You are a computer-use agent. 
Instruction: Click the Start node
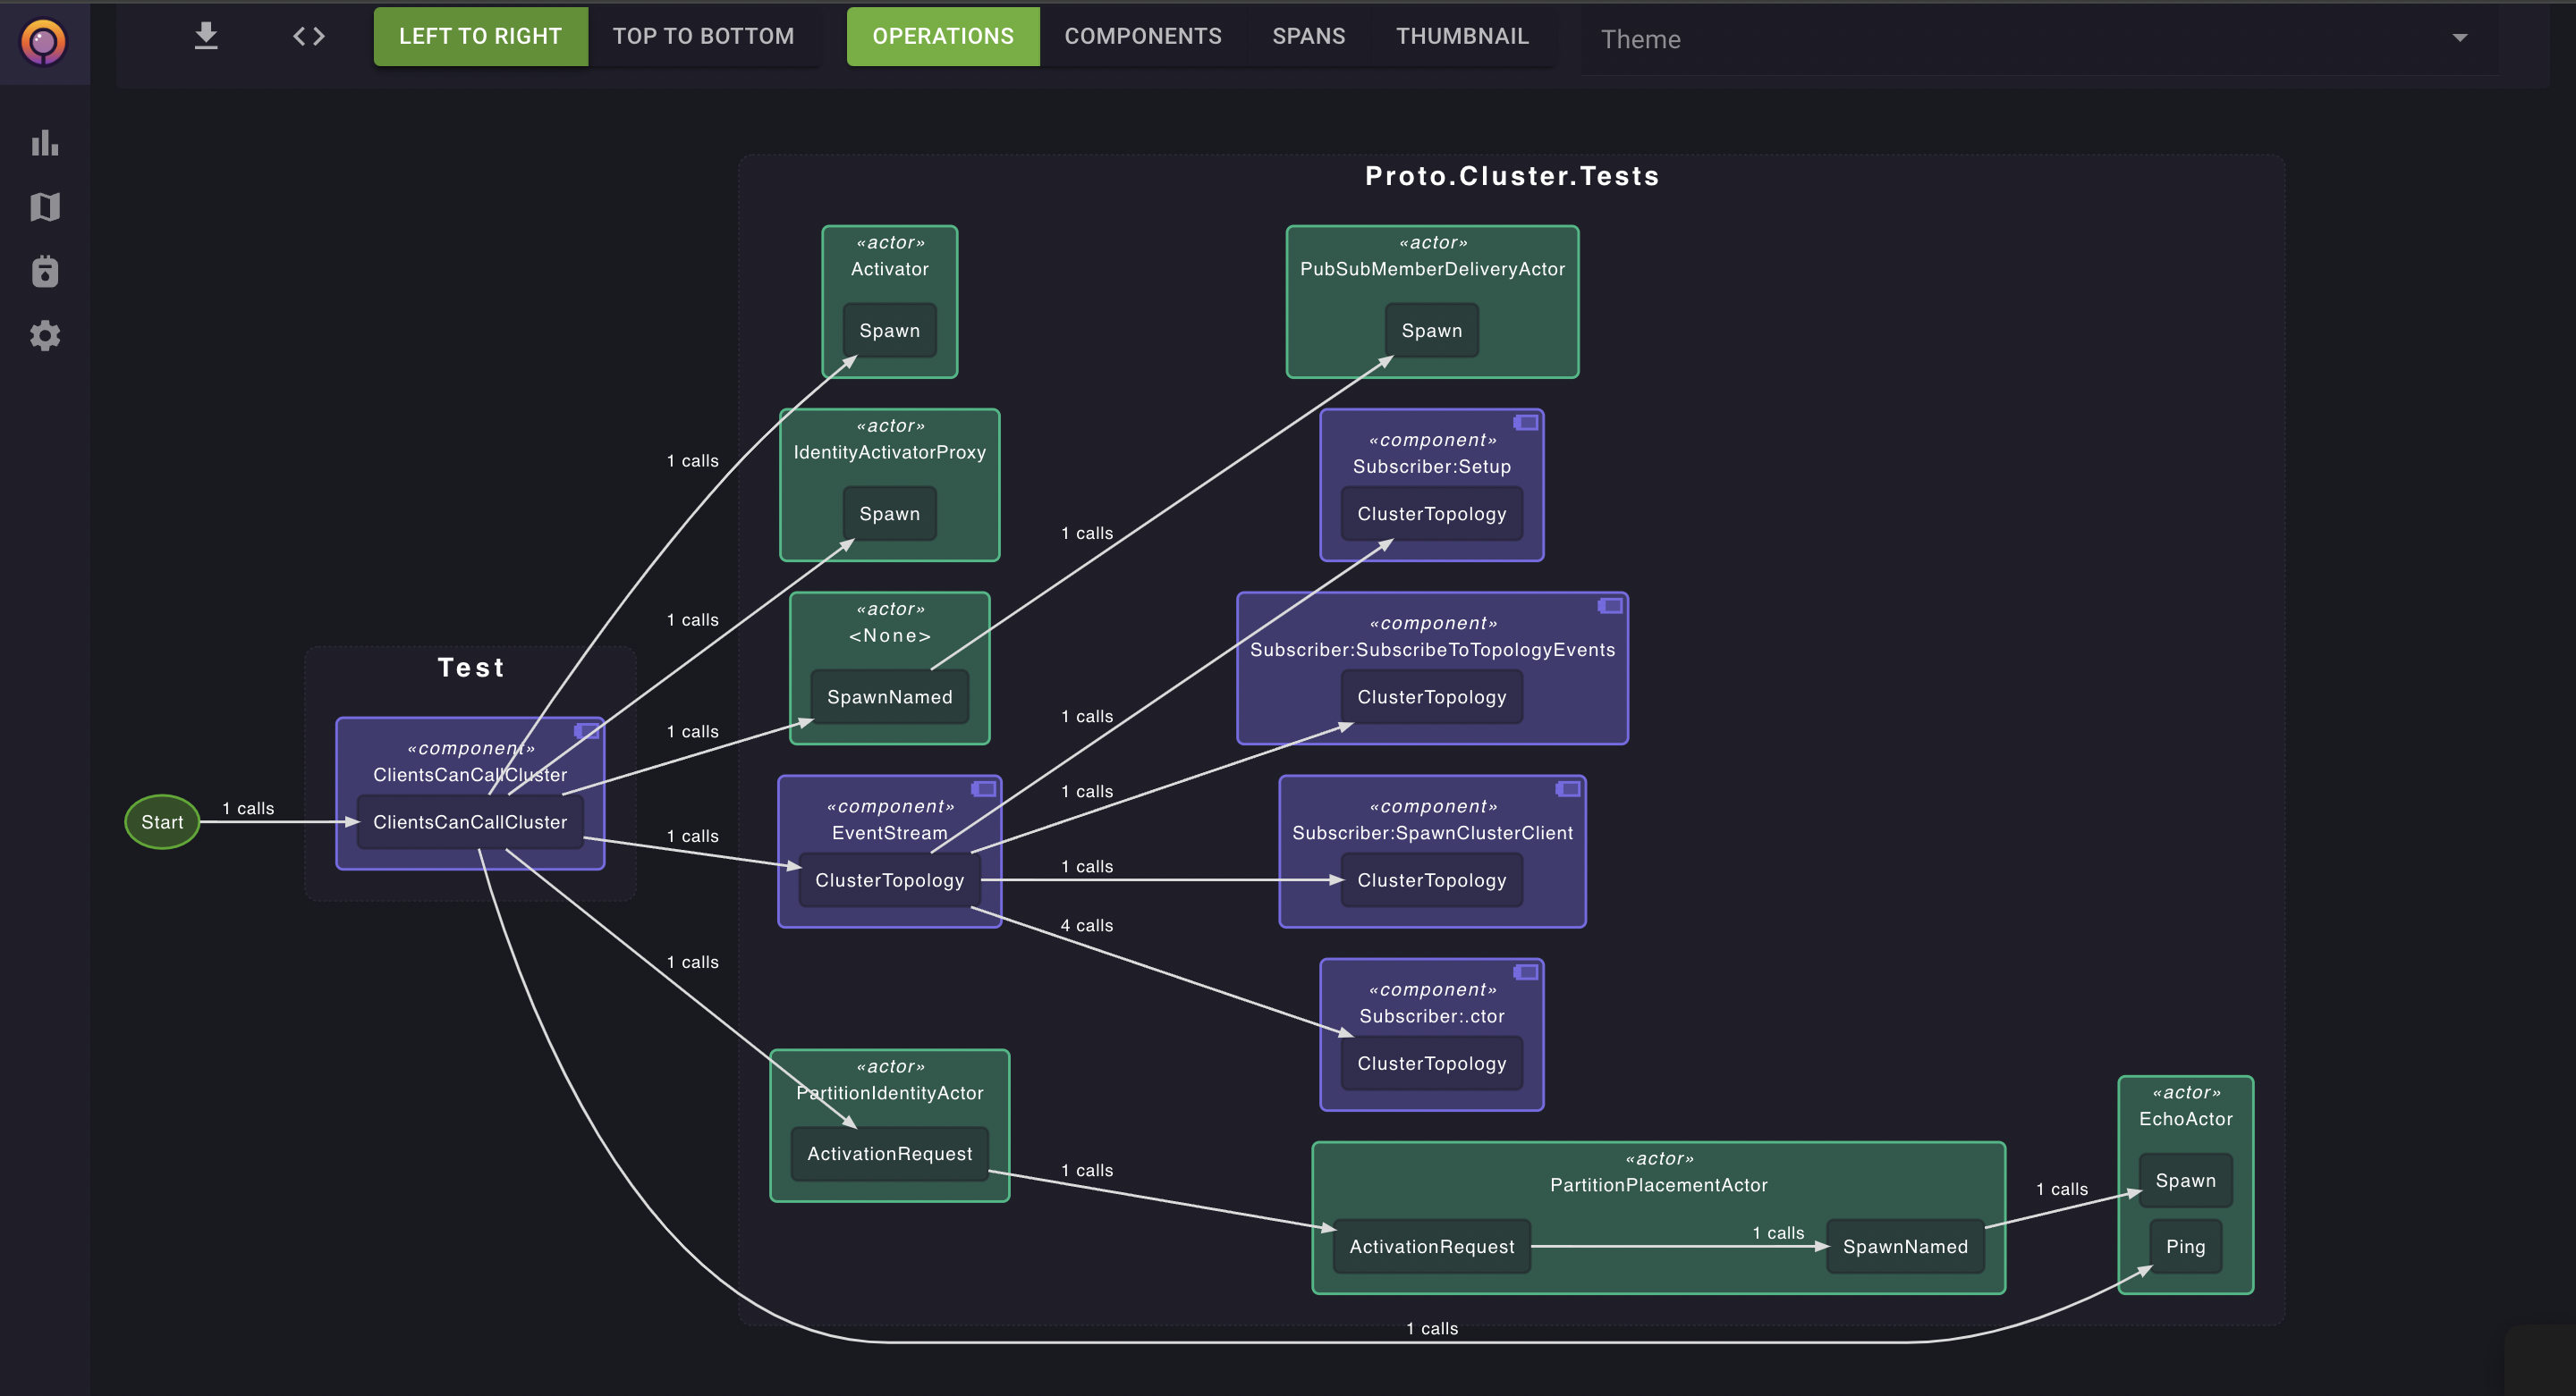coord(162,822)
